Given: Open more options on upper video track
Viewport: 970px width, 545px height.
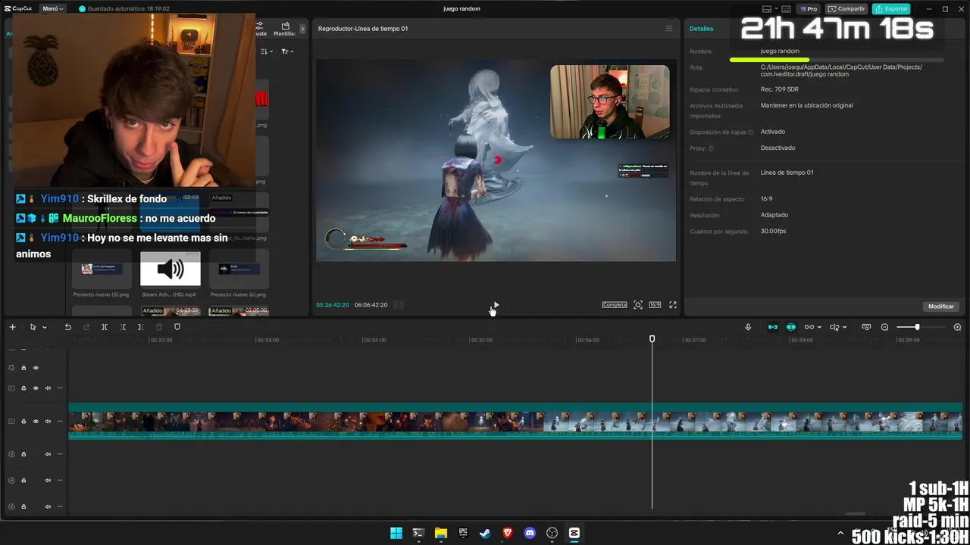Looking at the screenshot, I should pos(60,388).
